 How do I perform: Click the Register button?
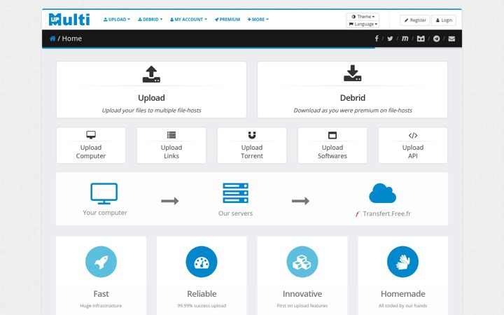point(415,20)
